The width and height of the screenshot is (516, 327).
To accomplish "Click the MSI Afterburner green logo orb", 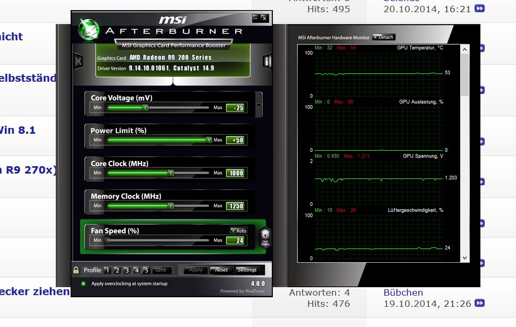I will click(88, 29).
